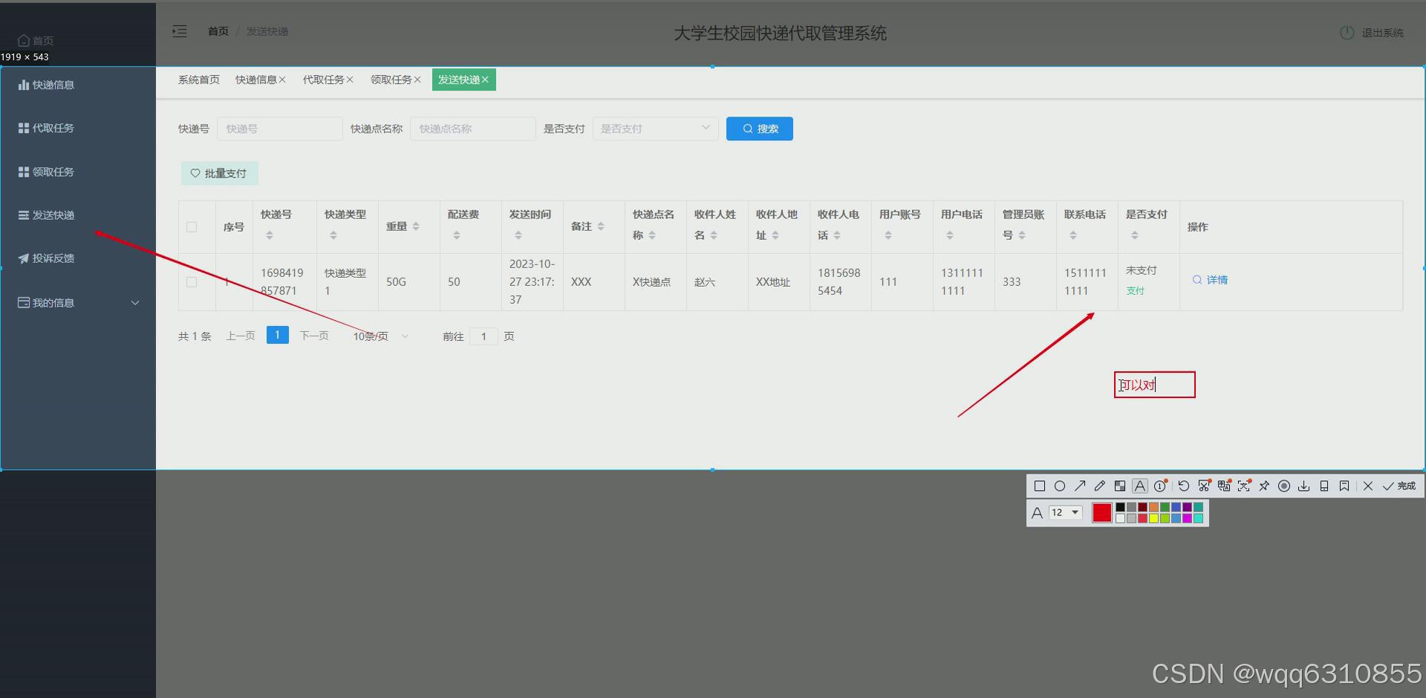
Task: Switch to the 快递信息 tab
Action: (256, 79)
